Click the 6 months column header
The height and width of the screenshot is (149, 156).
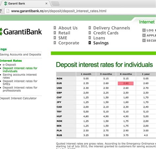(126, 74)
